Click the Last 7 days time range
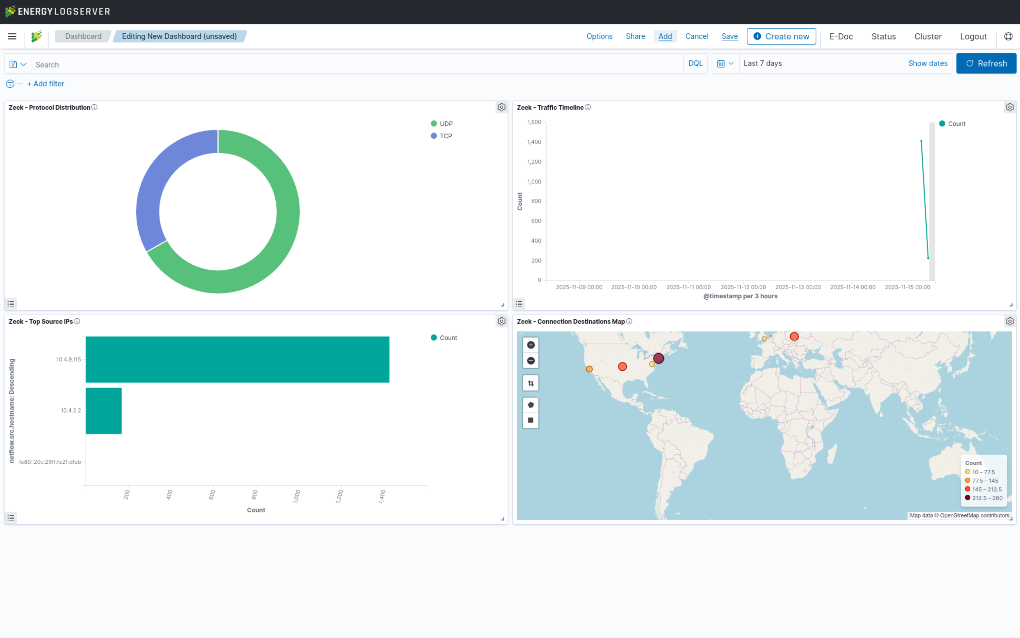This screenshot has width=1020, height=638. tap(762, 63)
